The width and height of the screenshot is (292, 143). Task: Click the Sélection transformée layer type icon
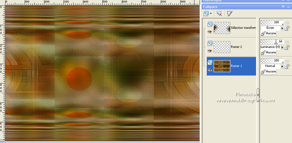tap(210, 24)
